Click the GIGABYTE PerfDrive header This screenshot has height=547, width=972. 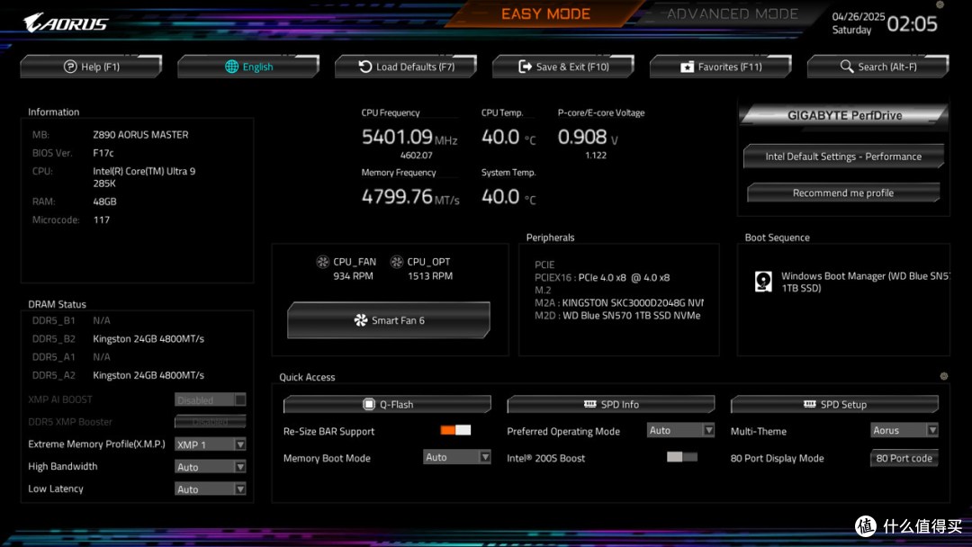(x=843, y=115)
